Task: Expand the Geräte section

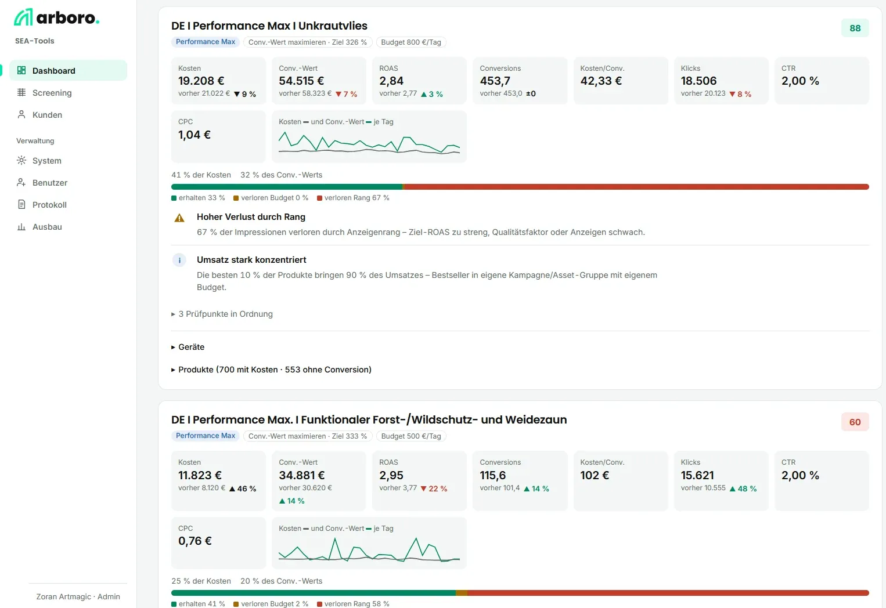Action: point(188,347)
